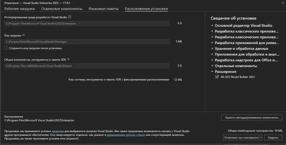This screenshot has width=286, height=145.
Task: Expand Хранение и обработка данных section
Action: click(x=212, y=49)
